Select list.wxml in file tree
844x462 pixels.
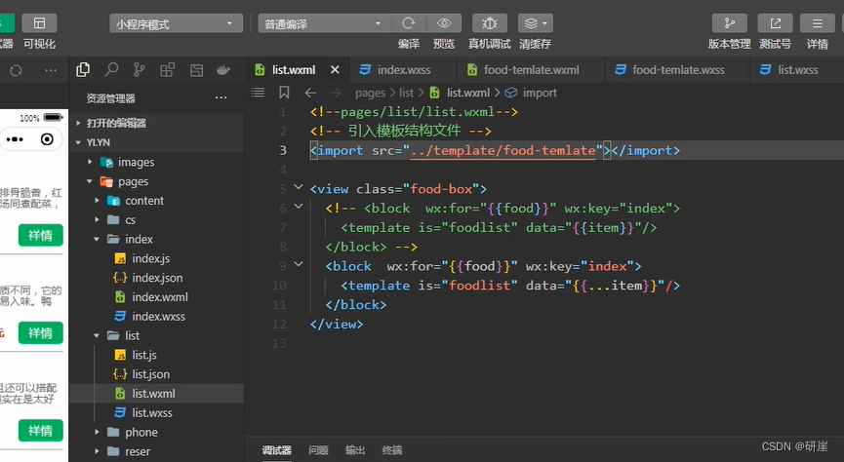tap(157, 394)
